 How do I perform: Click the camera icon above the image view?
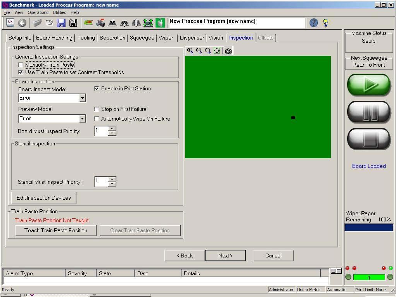click(228, 51)
